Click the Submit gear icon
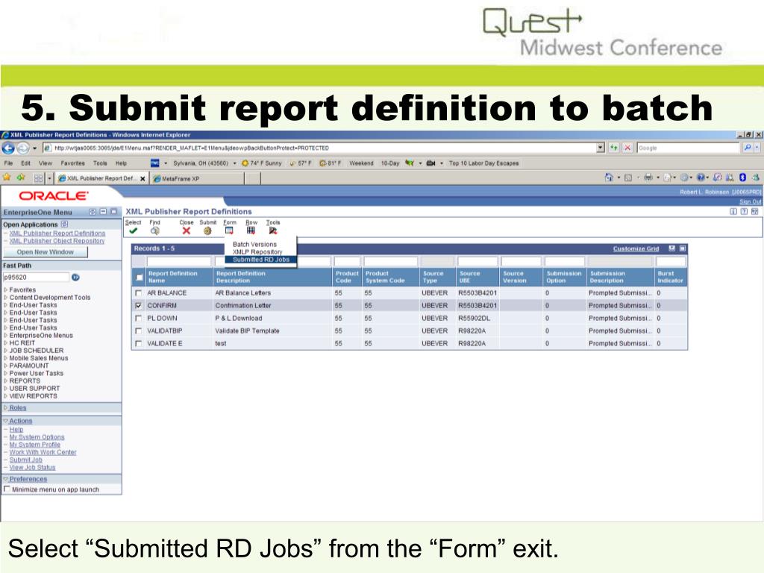Image resolution: width=764 pixels, height=573 pixels. 207,231
